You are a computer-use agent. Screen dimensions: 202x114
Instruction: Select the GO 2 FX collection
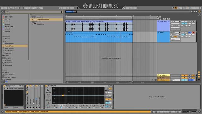[8, 19]
